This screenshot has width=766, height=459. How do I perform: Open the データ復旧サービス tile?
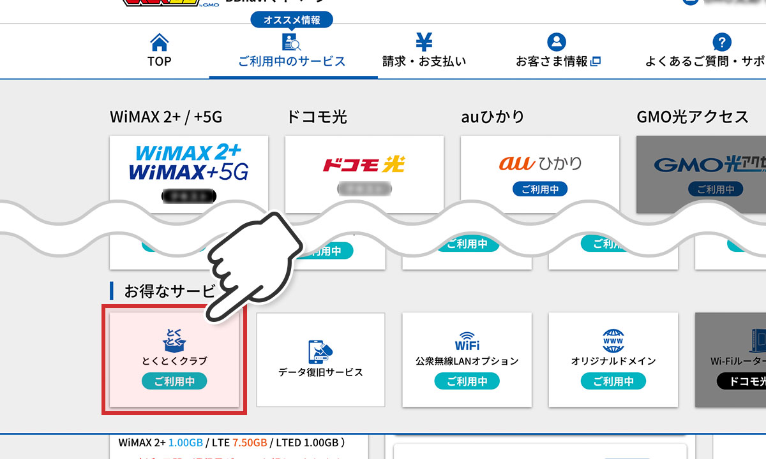click(320, 360)
